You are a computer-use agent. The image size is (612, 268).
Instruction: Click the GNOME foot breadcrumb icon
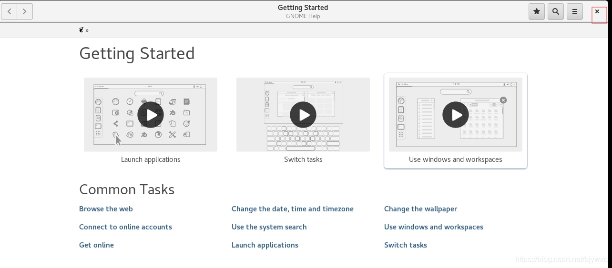click(x=82, y=30)
